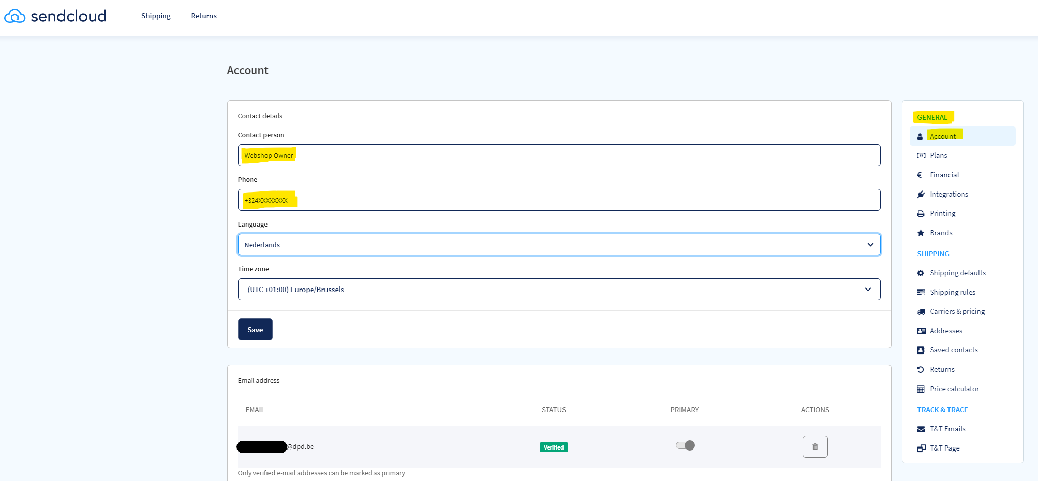Image resolution: width=1038 pixels, height=481 pixels.
Task: Open the Financial settings link
Action: [944, 175]
